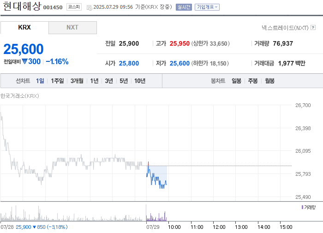Select the 10년 line chart period
This screenshot has width=323, height=233.
click(x=140, y=81)
